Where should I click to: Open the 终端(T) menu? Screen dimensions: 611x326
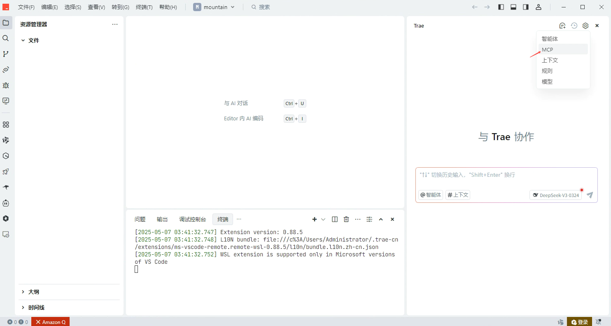pos(144,7)
